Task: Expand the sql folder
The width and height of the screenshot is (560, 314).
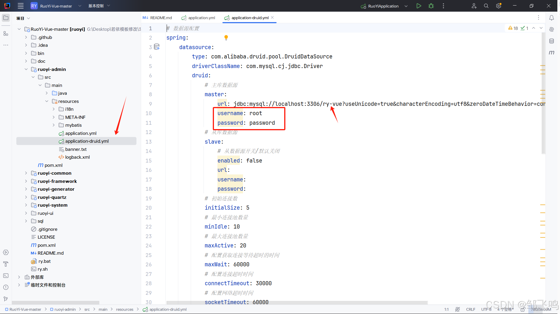Action: [26, 221]
